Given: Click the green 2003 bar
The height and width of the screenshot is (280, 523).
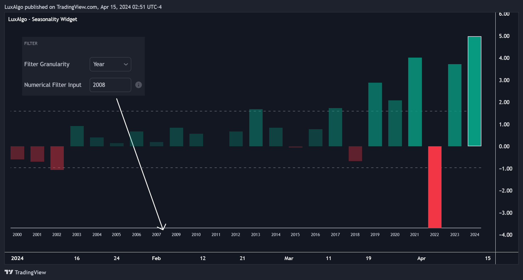Looking at the screenshot, I should (77, 136).
